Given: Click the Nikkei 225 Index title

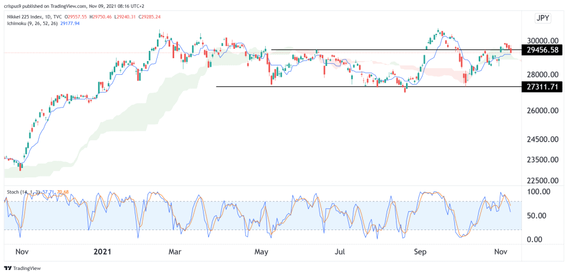Looking at the screenshot, I should (x=25, y=17).
